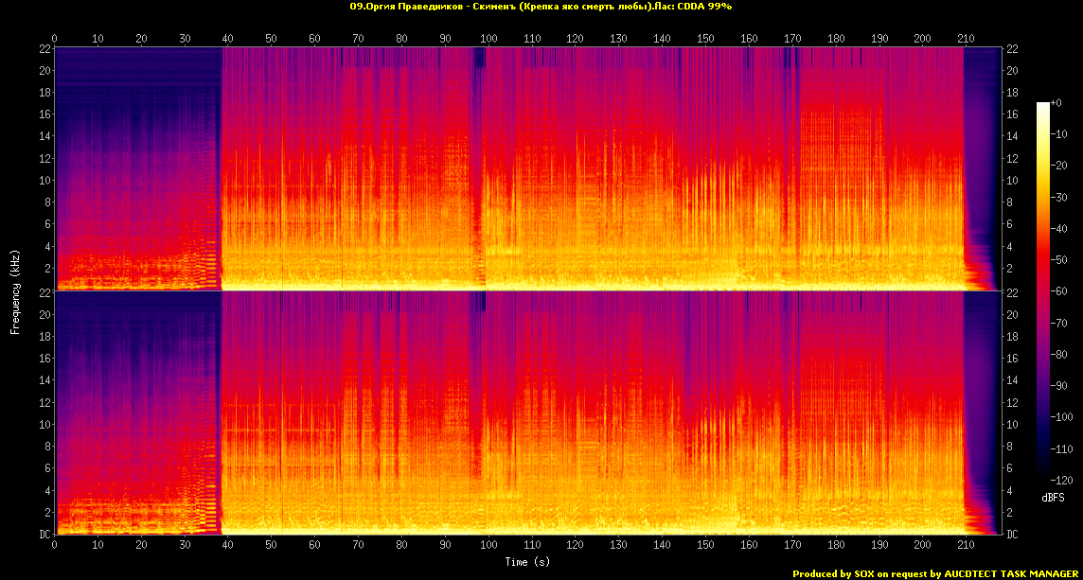
Task: Click the "DC" label at bottom left axis
Action: (x=44, y=535)
